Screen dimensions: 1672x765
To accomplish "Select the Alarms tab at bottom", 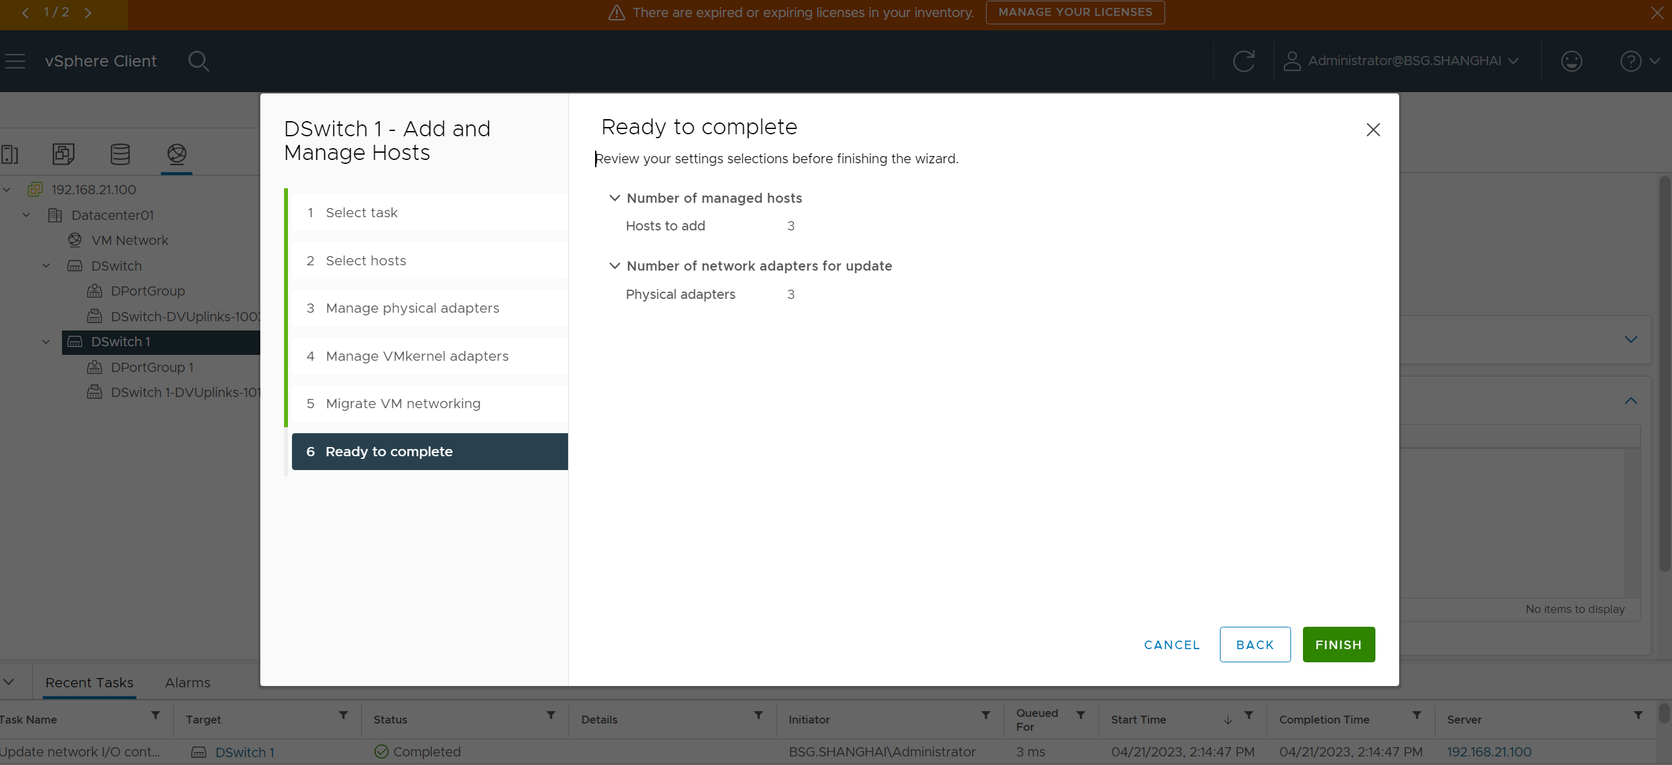I will (x=188, y=682).
